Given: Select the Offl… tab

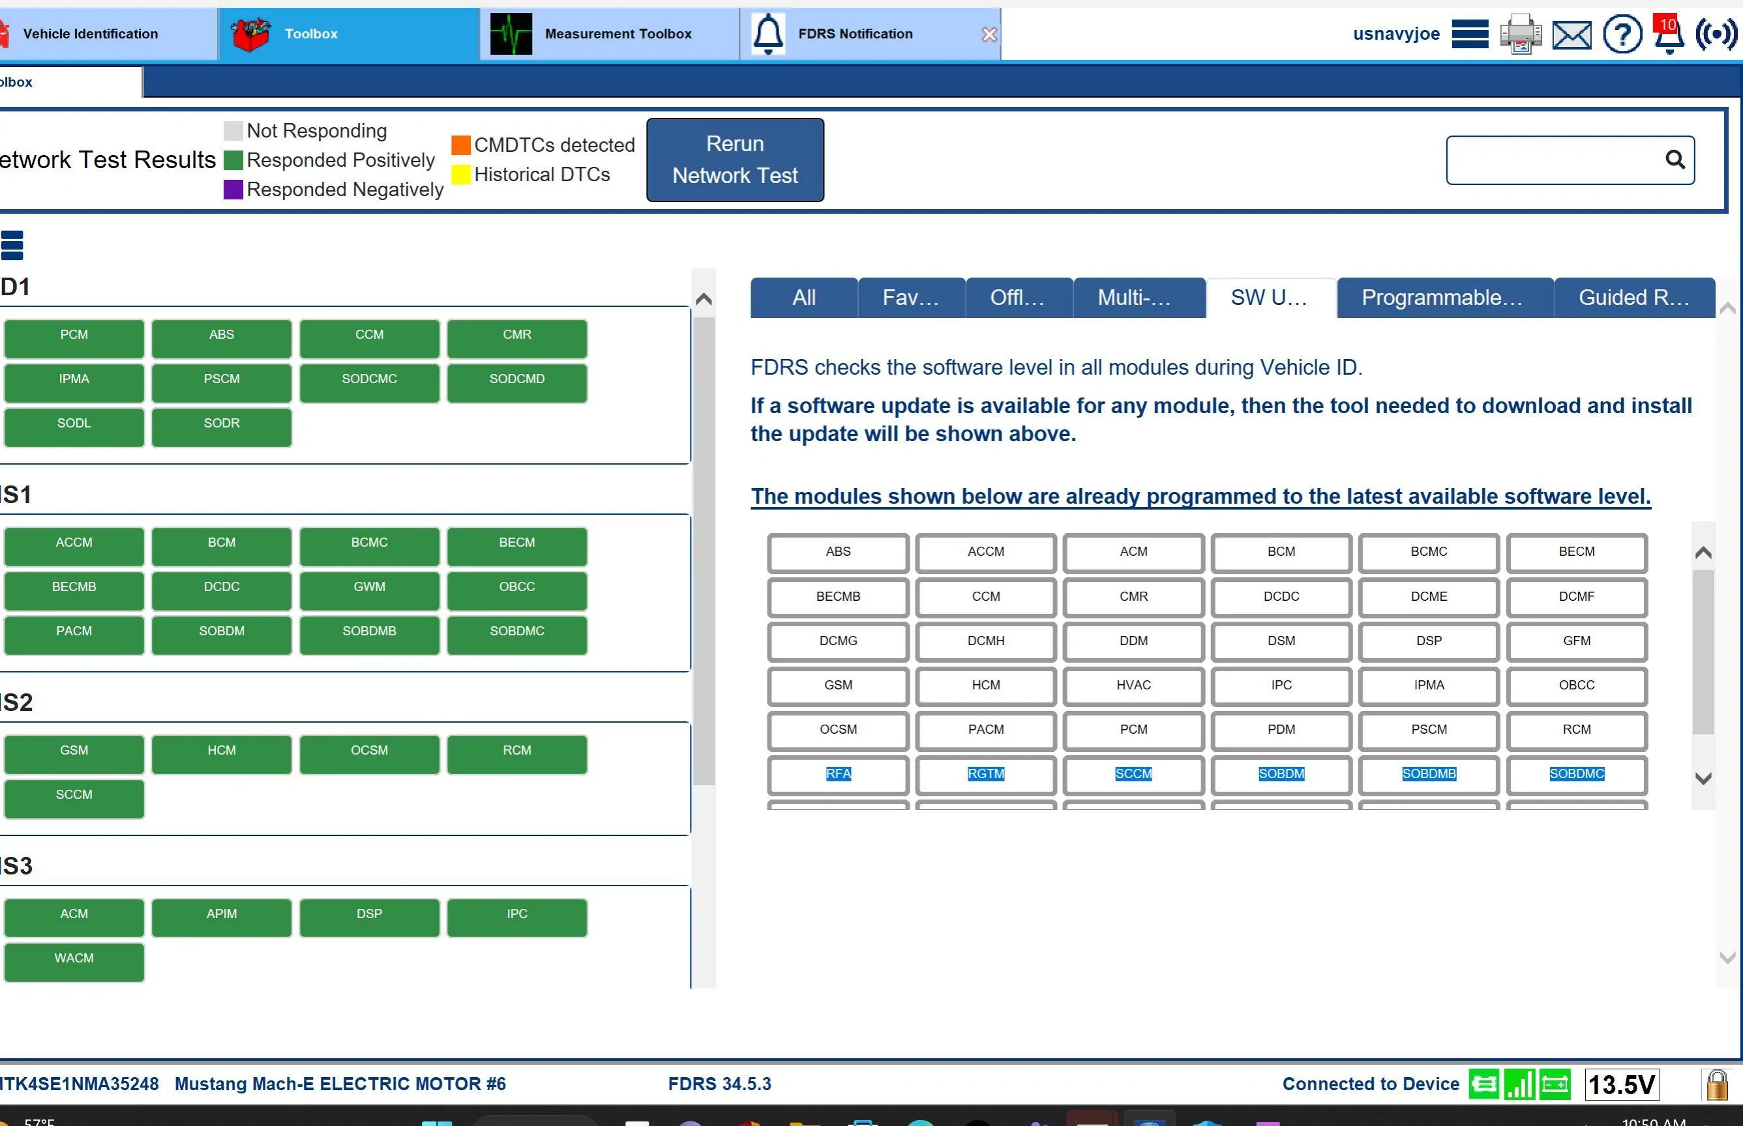Looking at the screenshot, I should coord(1019,298).
